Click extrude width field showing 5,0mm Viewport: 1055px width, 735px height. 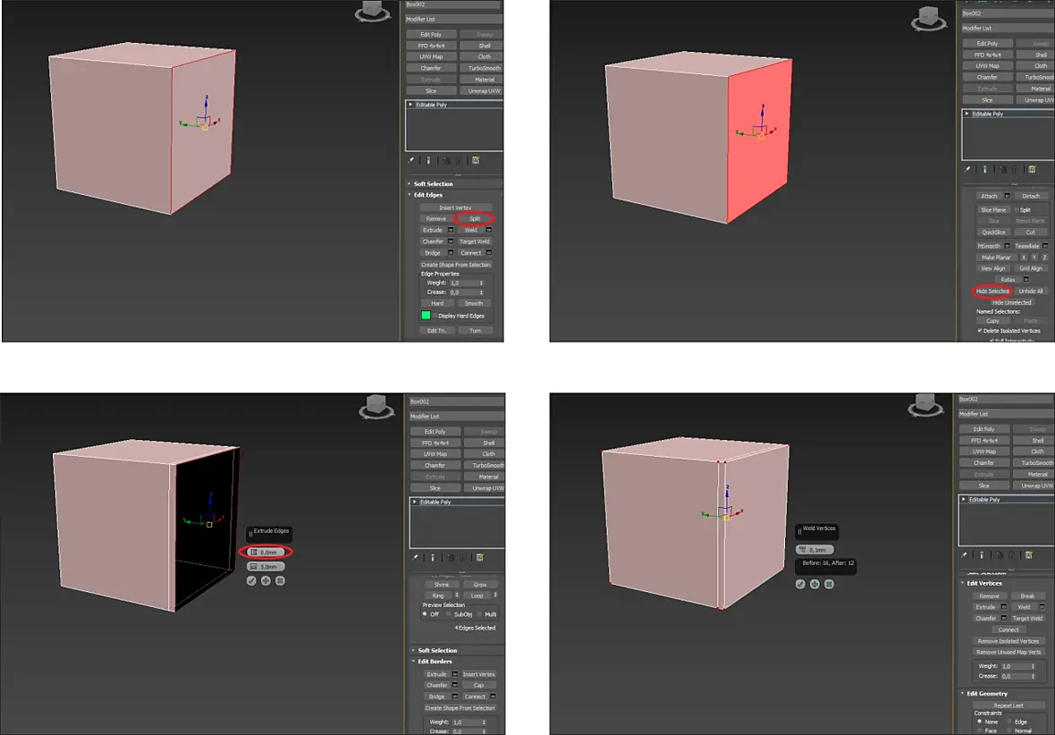pyautogui.click(x=266, y=567)
